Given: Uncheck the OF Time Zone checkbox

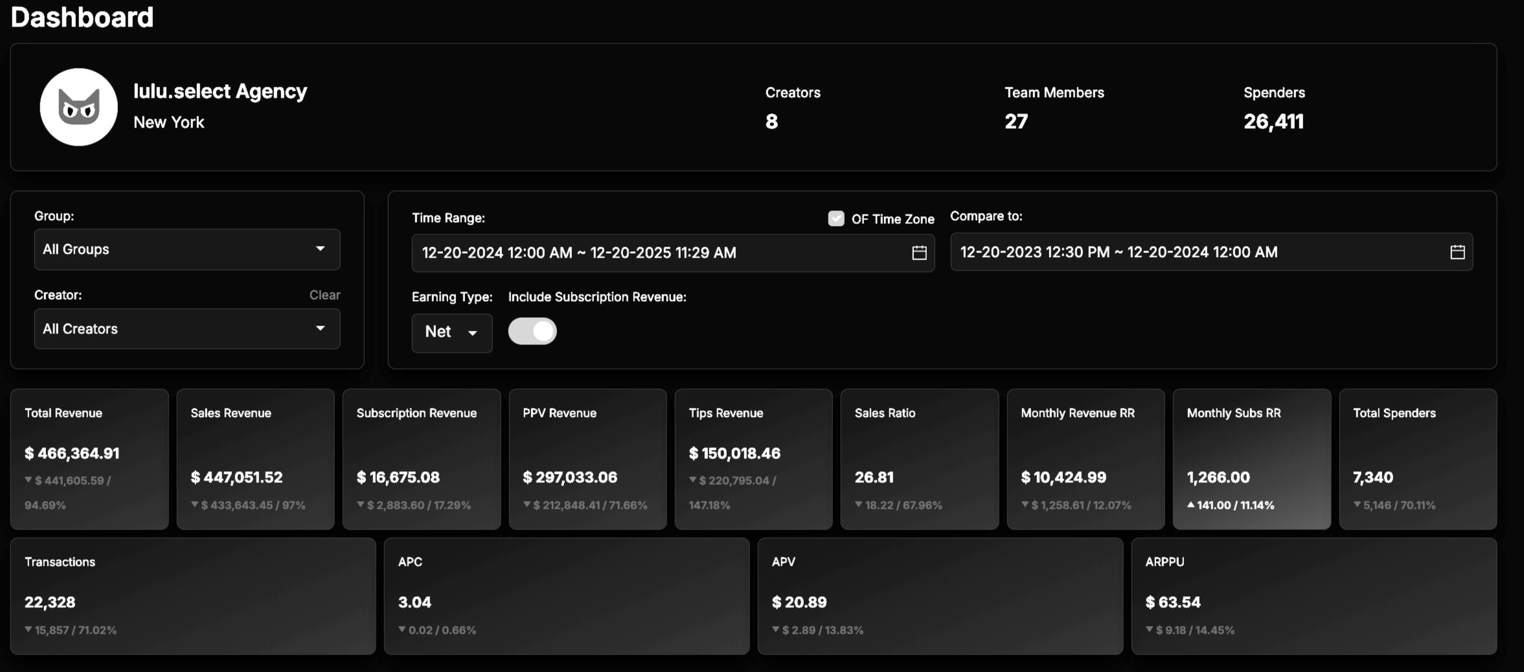Looking at the screenshot, I should [x=836, y=219].
